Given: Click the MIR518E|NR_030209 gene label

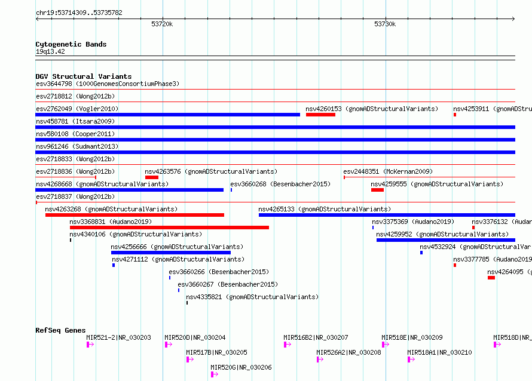Looking at the screenshot, I should coord(412,337).
